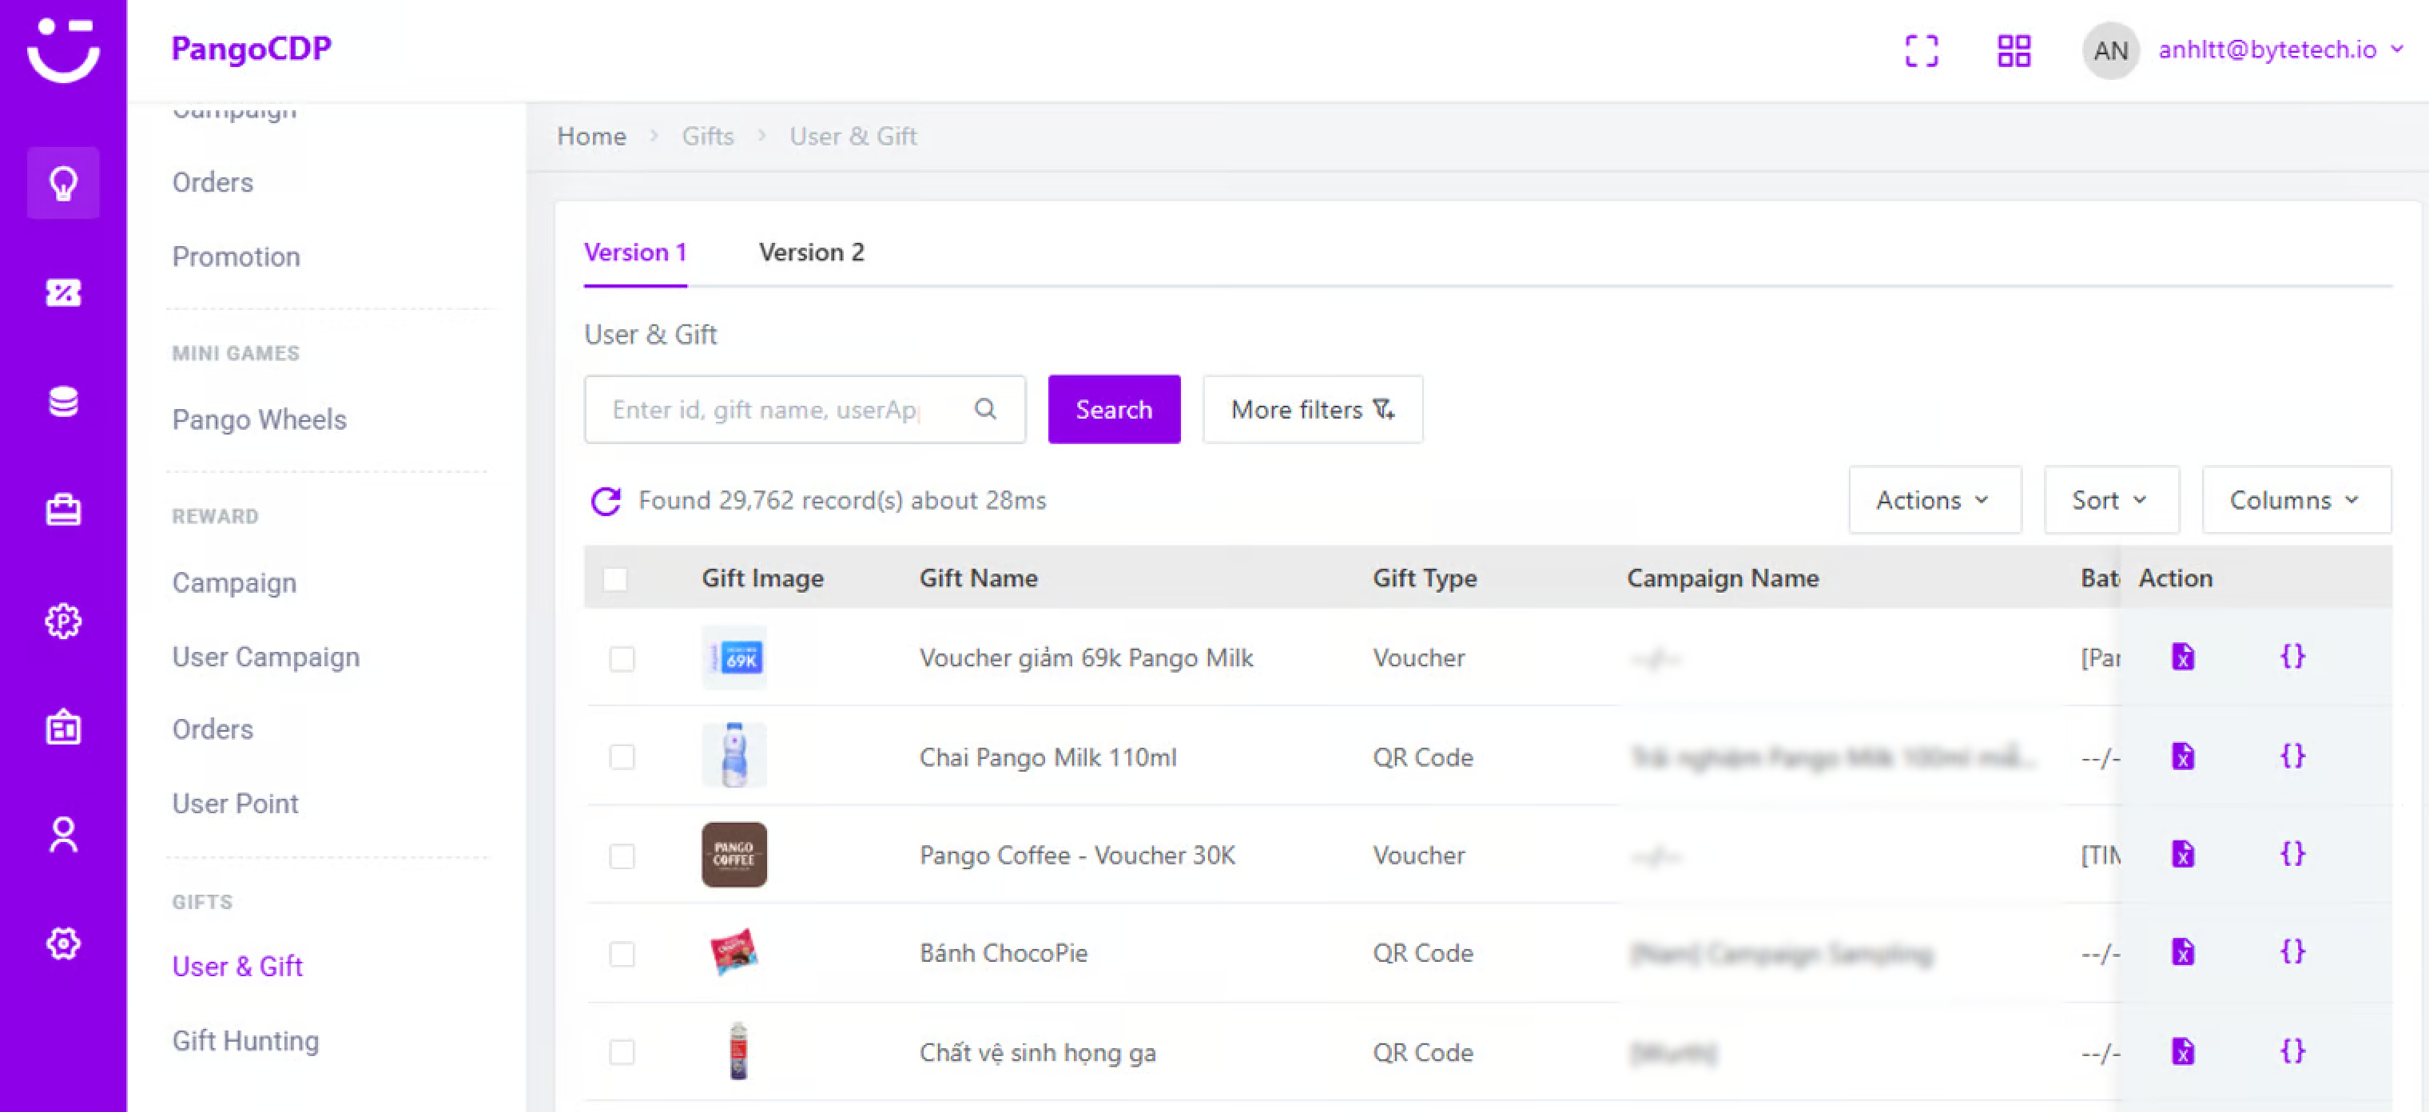Image resolution: width=2429 pixels, height=1112 pixels.
Task: Click the Pango smiley logo icon
Action: (x=63, y=50)
